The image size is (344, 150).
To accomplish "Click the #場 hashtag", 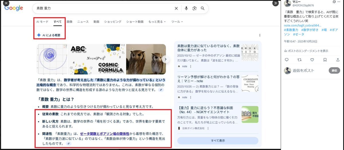I will point(324,30).
